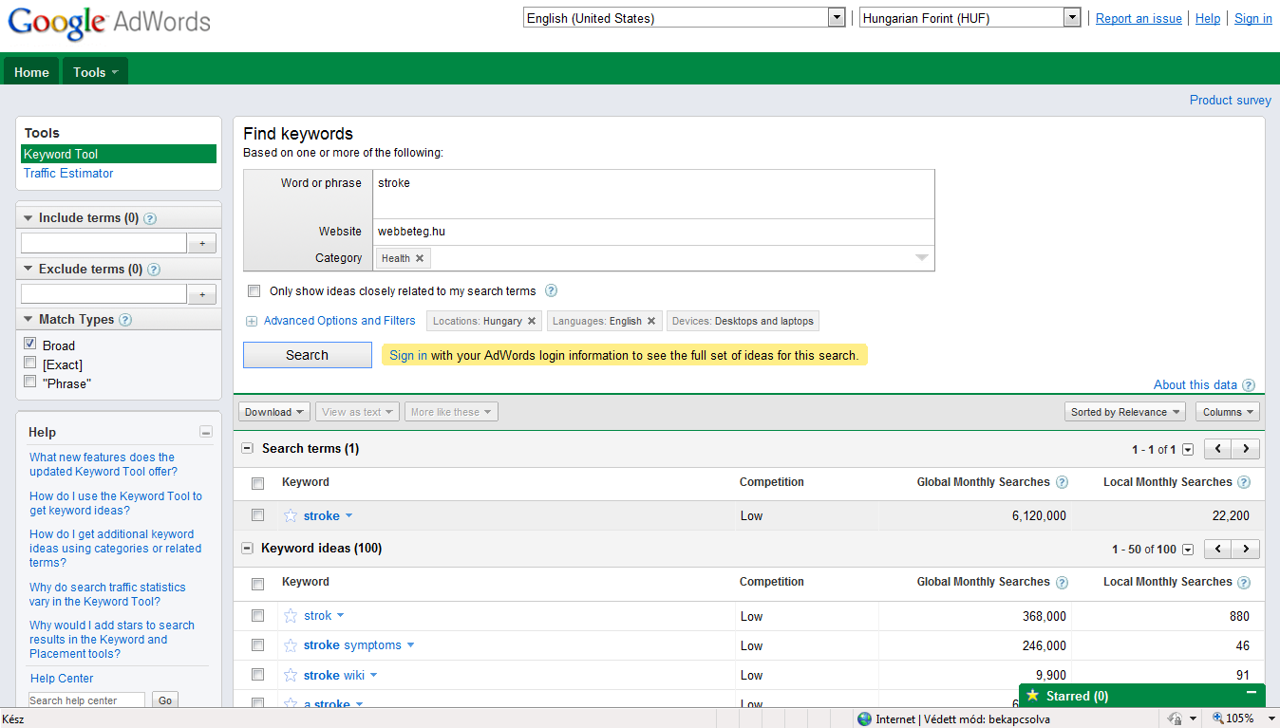Open help for Local Monthly Searches in Keyword ideas
This screenshot has height=728, width=1280.
coord(1244,583)
